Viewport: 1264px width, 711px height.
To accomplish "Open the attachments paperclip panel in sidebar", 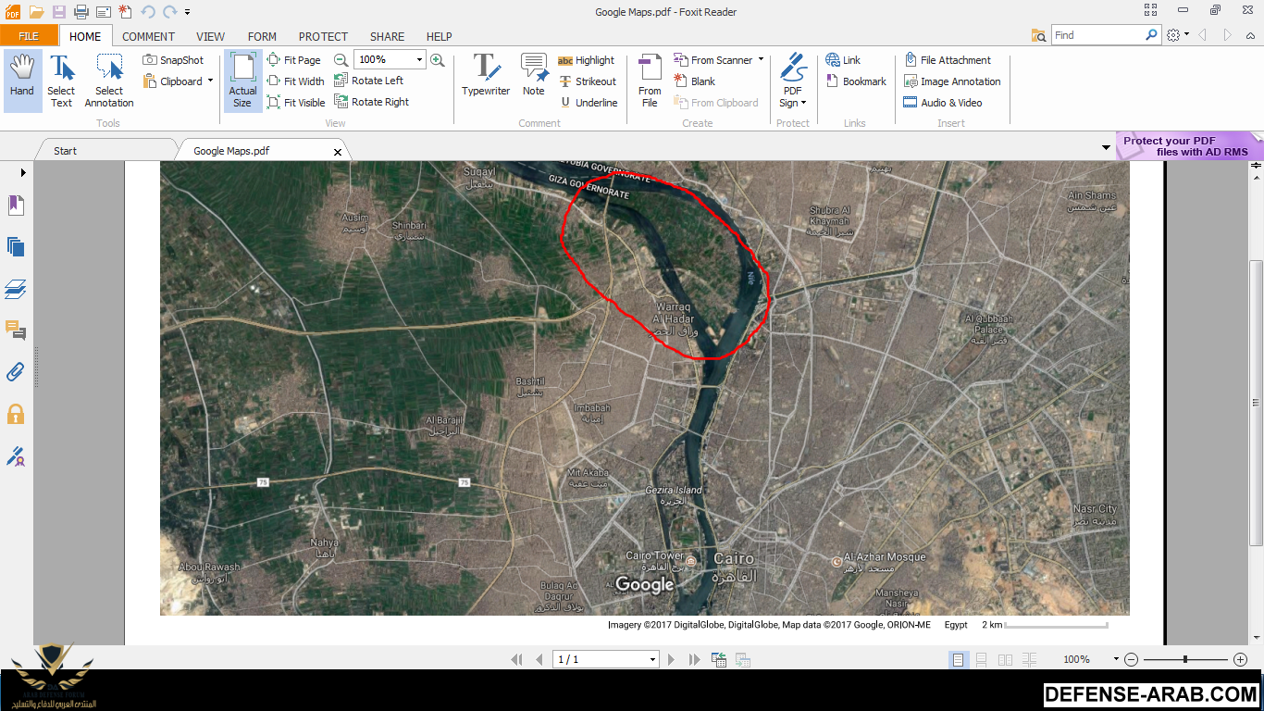I will tap(16, 372).
